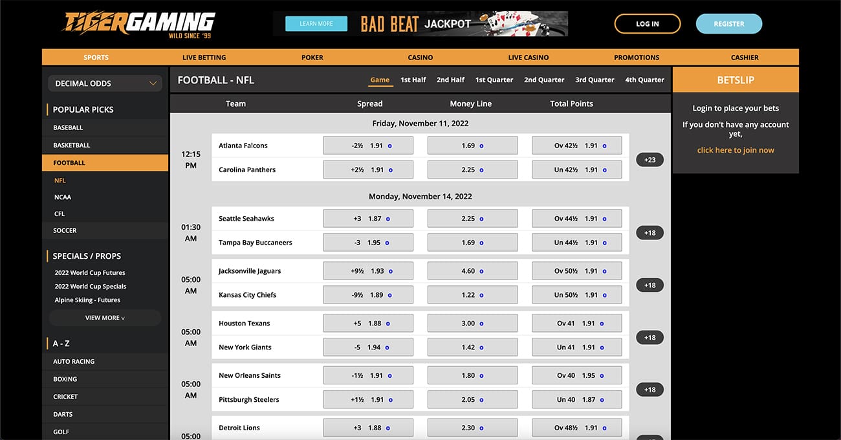841x440 pixels.
Task: Open the Bad Beat Jackpot banner
Action: click(x=420, y=24)
